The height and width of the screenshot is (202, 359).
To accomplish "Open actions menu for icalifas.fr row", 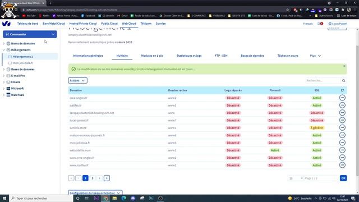I will 342,105.
